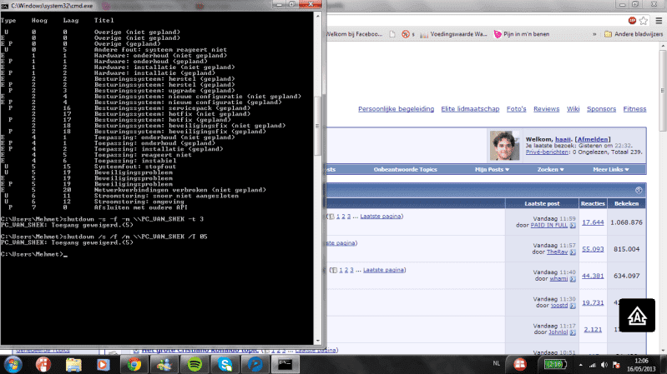Open Google Chrome from the taskbar
This screenshot has height=374, width=667.
click(134, 364)
